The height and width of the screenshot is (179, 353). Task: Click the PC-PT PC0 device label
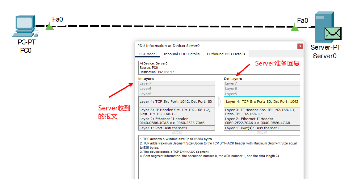(26, 46)
